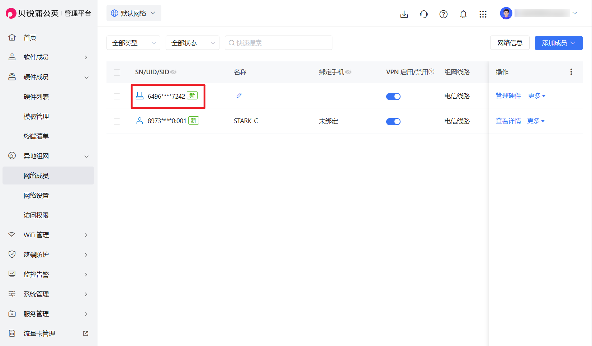The width and height of the screenshot is (592, 346).
Task: Click UID 8973****0:001
Action: coord(167,121)
